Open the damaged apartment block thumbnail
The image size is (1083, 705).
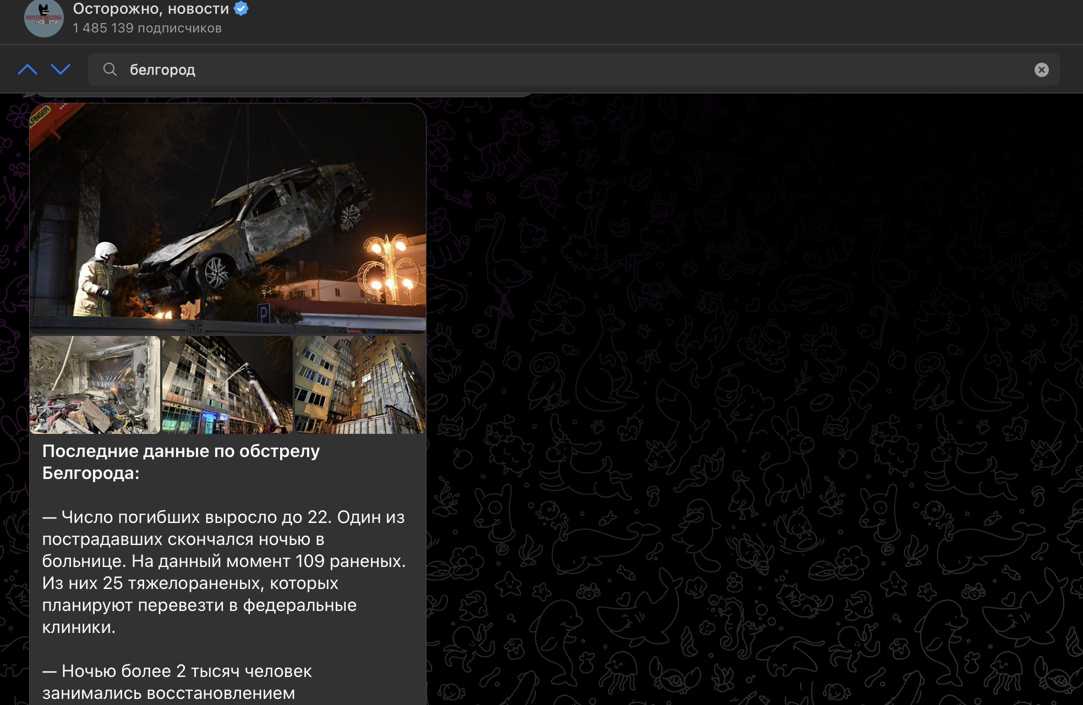(360, 385)
